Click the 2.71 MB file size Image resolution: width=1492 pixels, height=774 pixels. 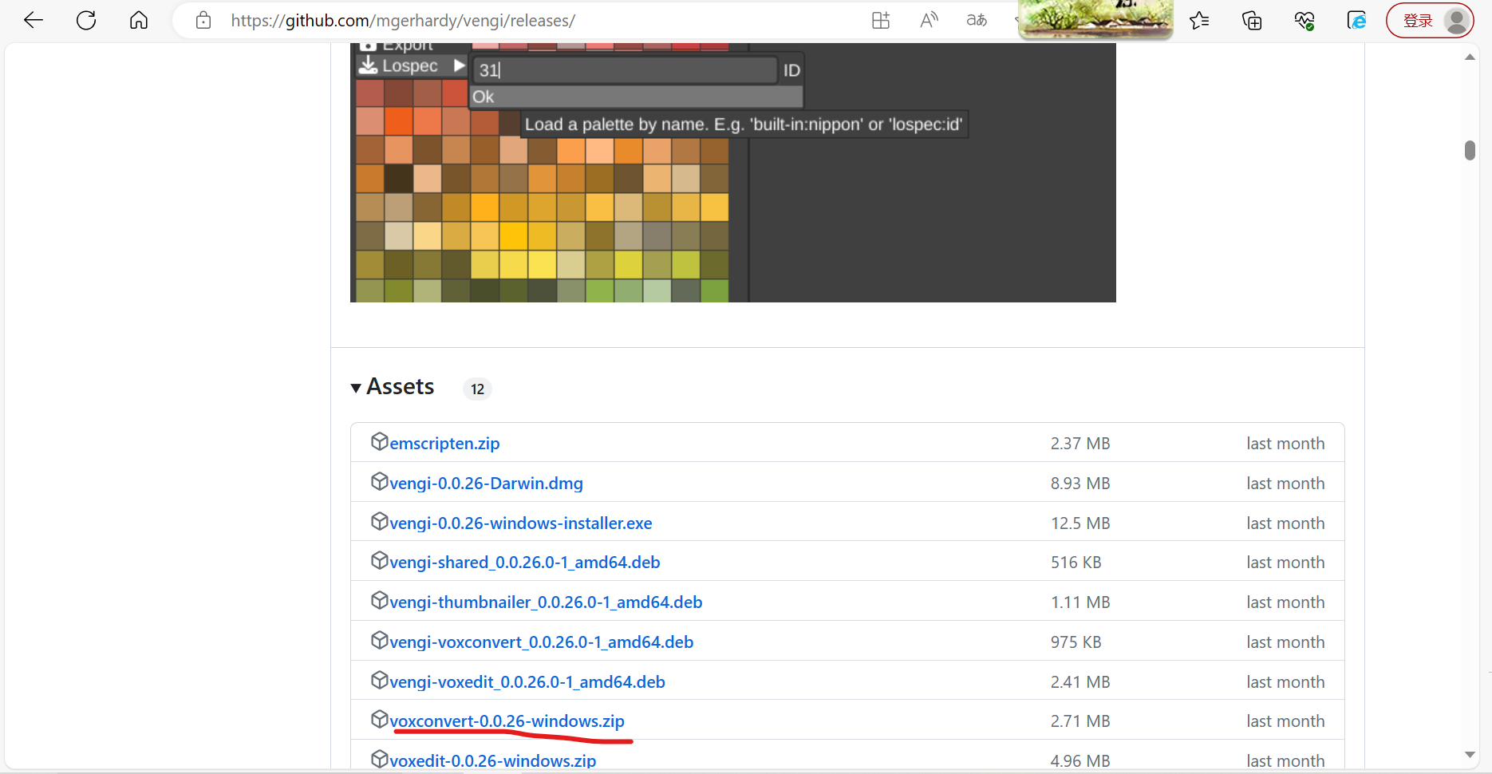click(x=1080, y=721)
